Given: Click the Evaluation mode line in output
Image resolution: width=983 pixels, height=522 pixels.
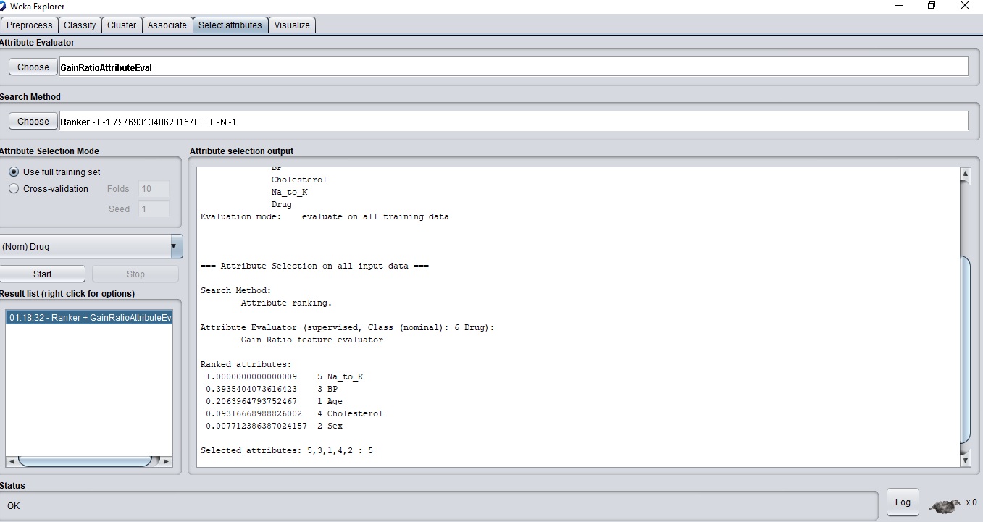Looking at the screenshot, I should [325, 216].
